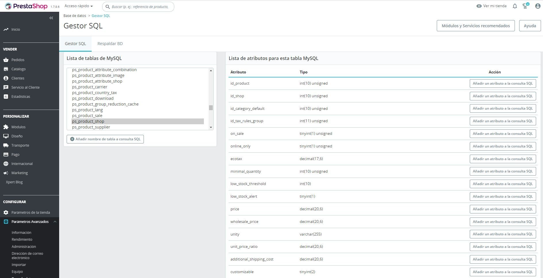Click the Pedidos basket icon
Viewport: 543px width, 278px height.
click(6, 60)
